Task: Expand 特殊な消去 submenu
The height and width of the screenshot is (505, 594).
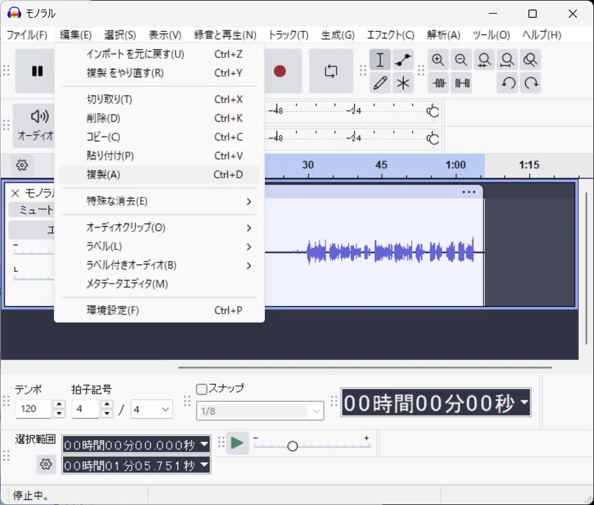Action: [159, 202]
